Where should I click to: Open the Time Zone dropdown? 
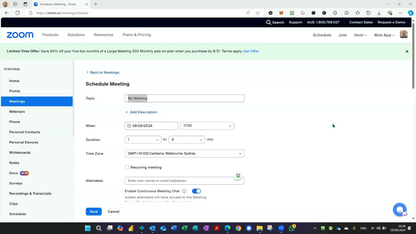184,153
